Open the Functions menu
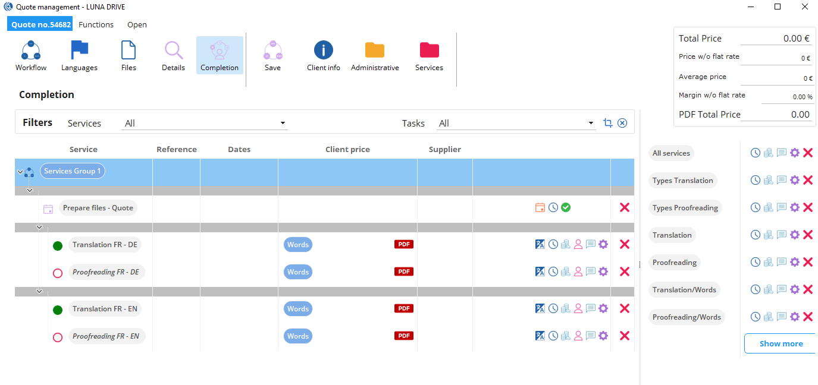Screen dimensions: 818x385 pyautogui.click(x=96, y=25)
